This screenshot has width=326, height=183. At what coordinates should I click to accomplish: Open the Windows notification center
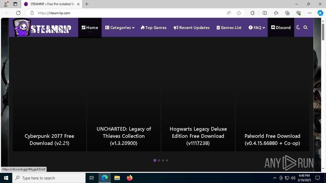tap(318, 178)
